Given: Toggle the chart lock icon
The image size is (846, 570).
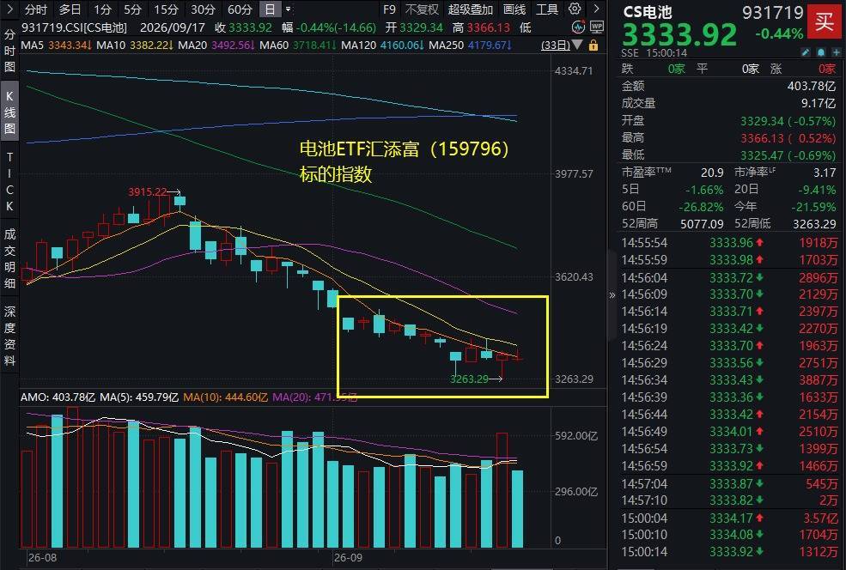Looking at the screenshot, I should click(x=593, y=45).
